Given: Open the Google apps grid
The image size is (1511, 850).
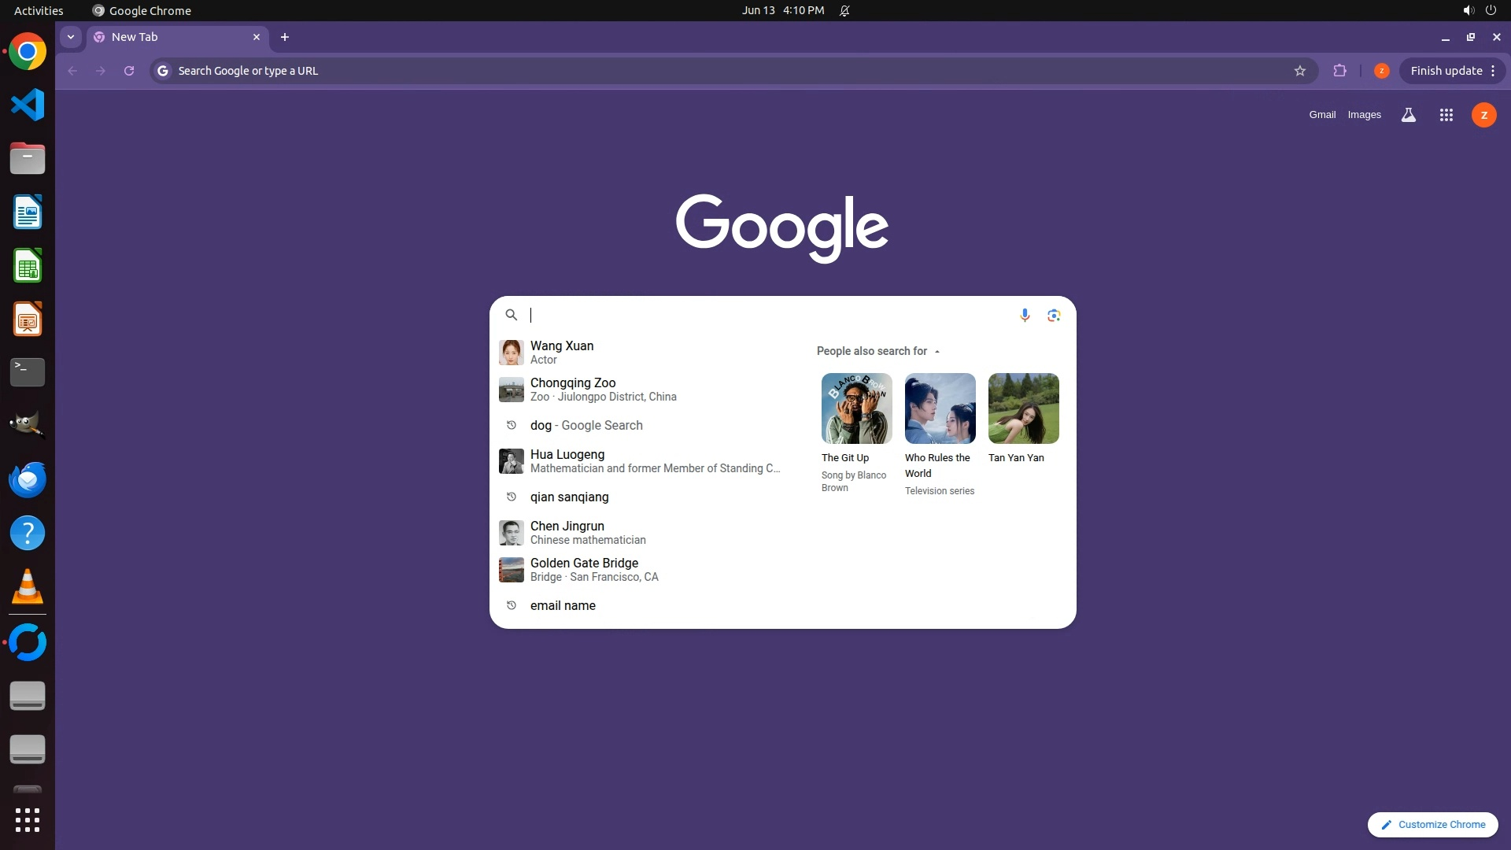Looking at the screenshot, I should click(1446, 115).
